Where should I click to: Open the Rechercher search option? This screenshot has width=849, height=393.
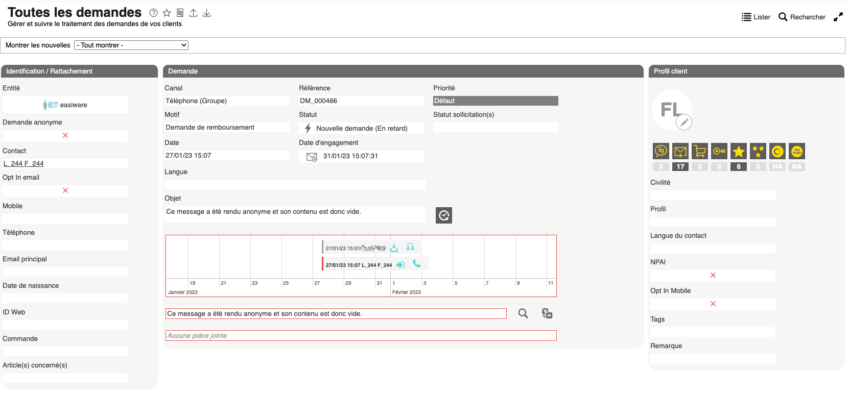(802, 17)
